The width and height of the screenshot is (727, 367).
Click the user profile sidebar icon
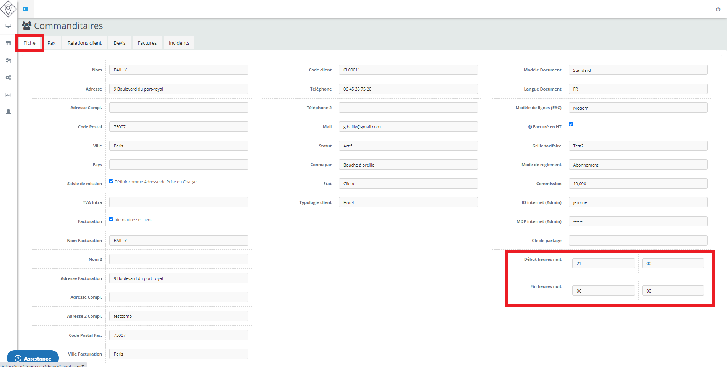[8, 112]
